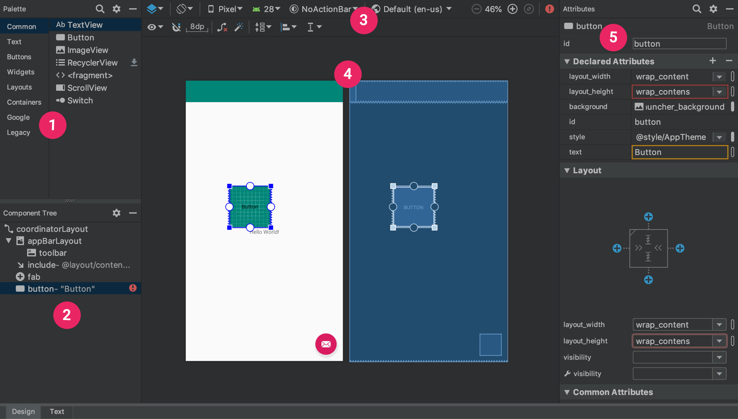Open render errors via the red exclamation icon
The image size is (738, 419).
549,8
